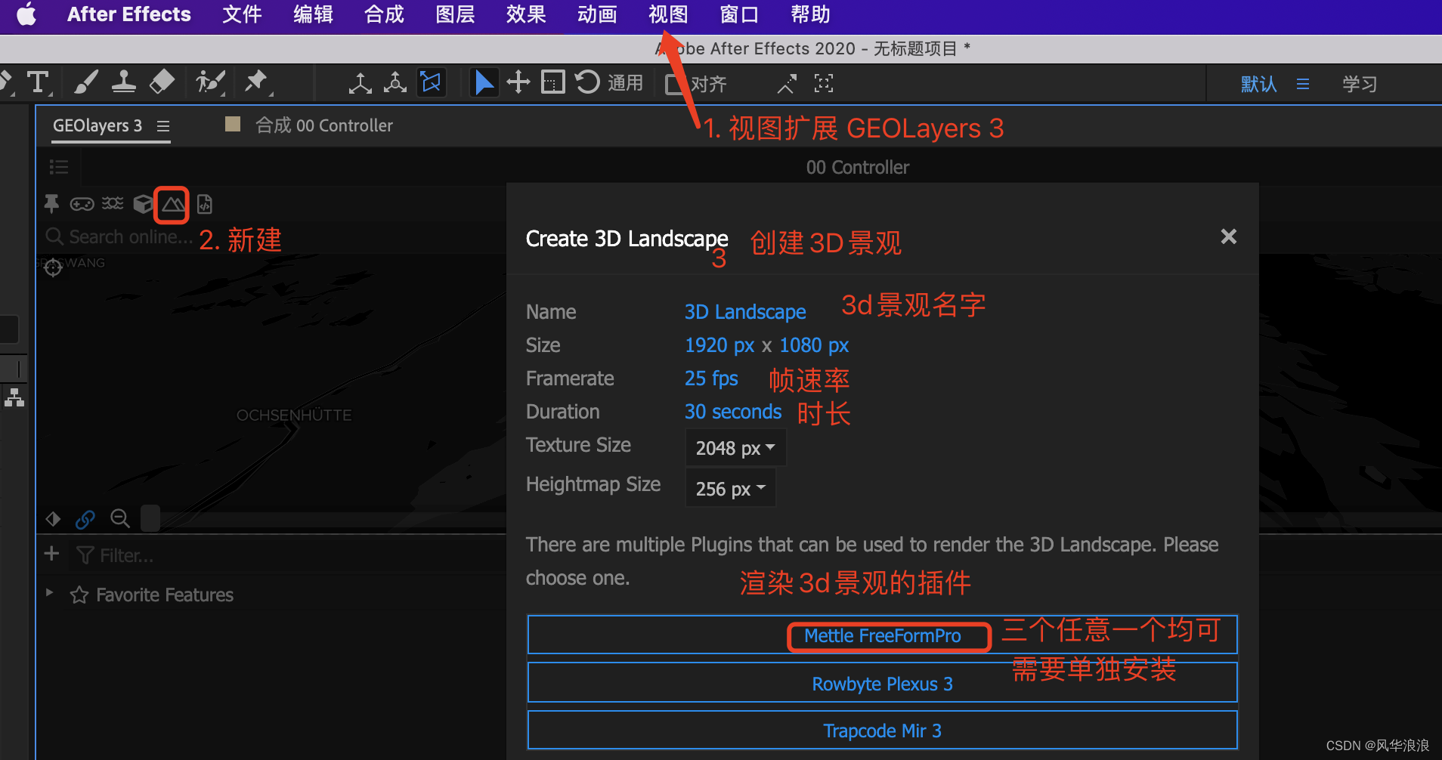Image resolution: width=1442 pixels, height=760 pixels.
Task: Open the 窗口 menu
Action: pos(740,14)
